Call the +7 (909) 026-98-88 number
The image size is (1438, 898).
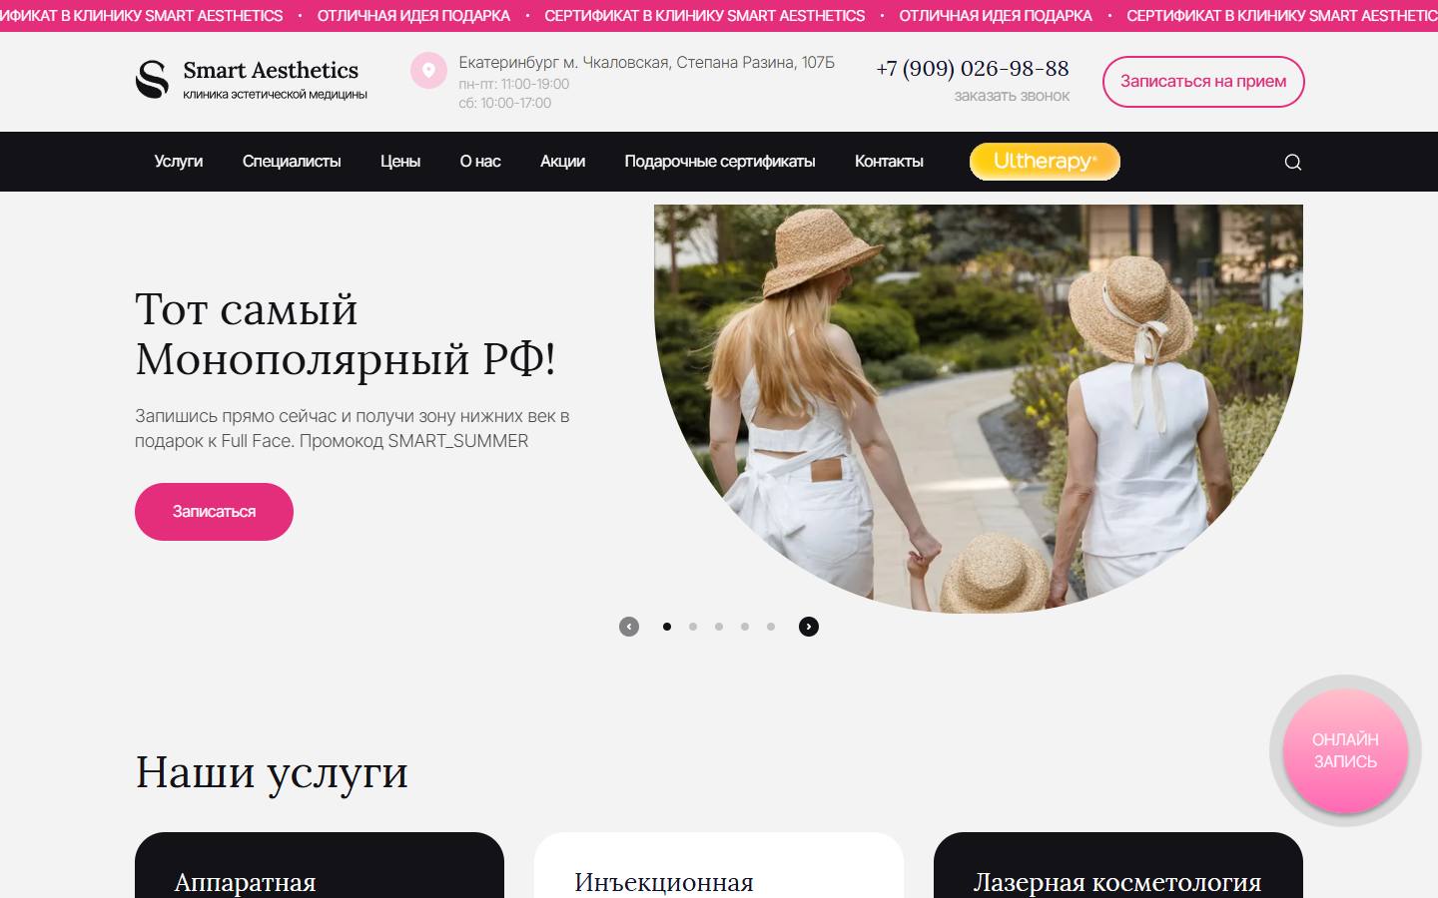pos(973,69)
